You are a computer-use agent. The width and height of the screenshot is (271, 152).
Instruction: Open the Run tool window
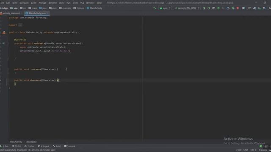point(4,146)
